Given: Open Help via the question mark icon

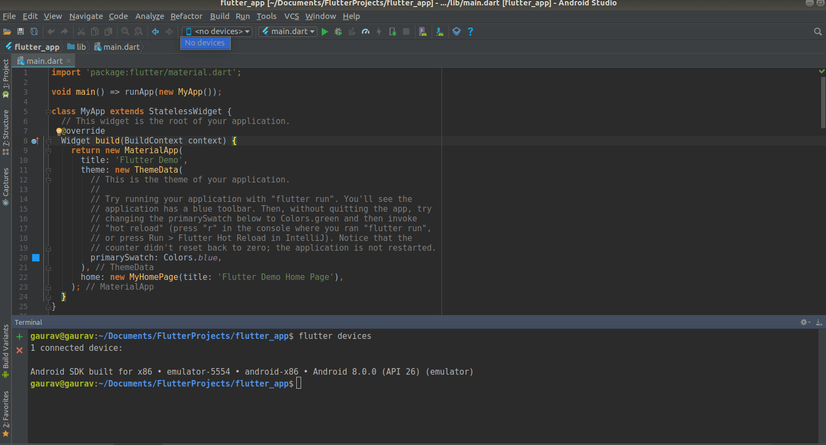Looking at the screenshot, I should [470, 31].
